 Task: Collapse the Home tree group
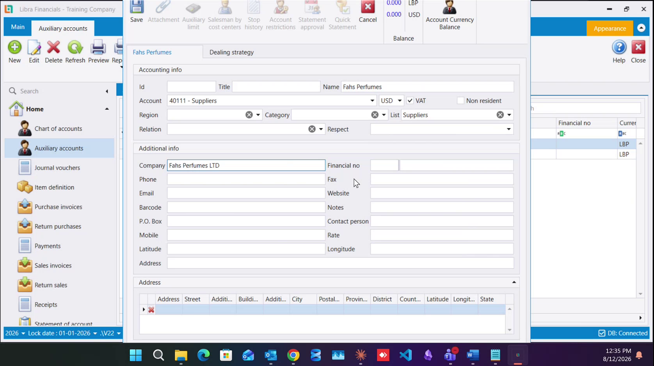(x=107, y=109)
